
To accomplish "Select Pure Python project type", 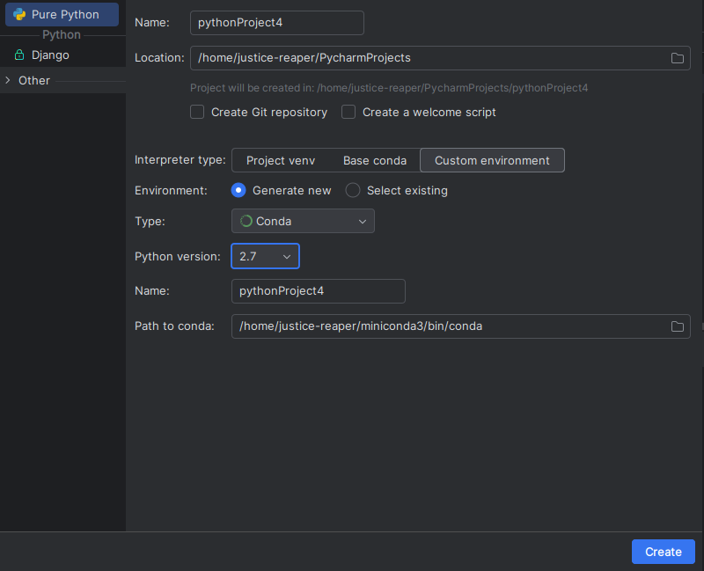I will click(x=62, y=14).
